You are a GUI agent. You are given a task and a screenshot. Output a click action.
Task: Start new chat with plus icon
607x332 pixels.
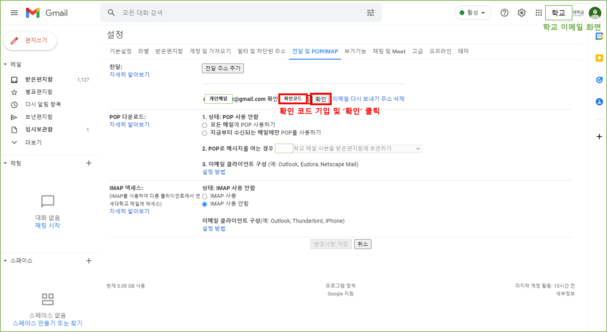[89, 163]
